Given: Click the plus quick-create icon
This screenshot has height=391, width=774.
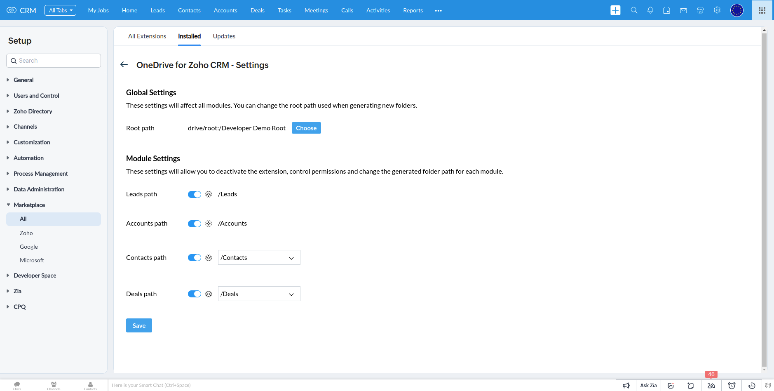Looking at the screenshot, I should coord(615,10).
